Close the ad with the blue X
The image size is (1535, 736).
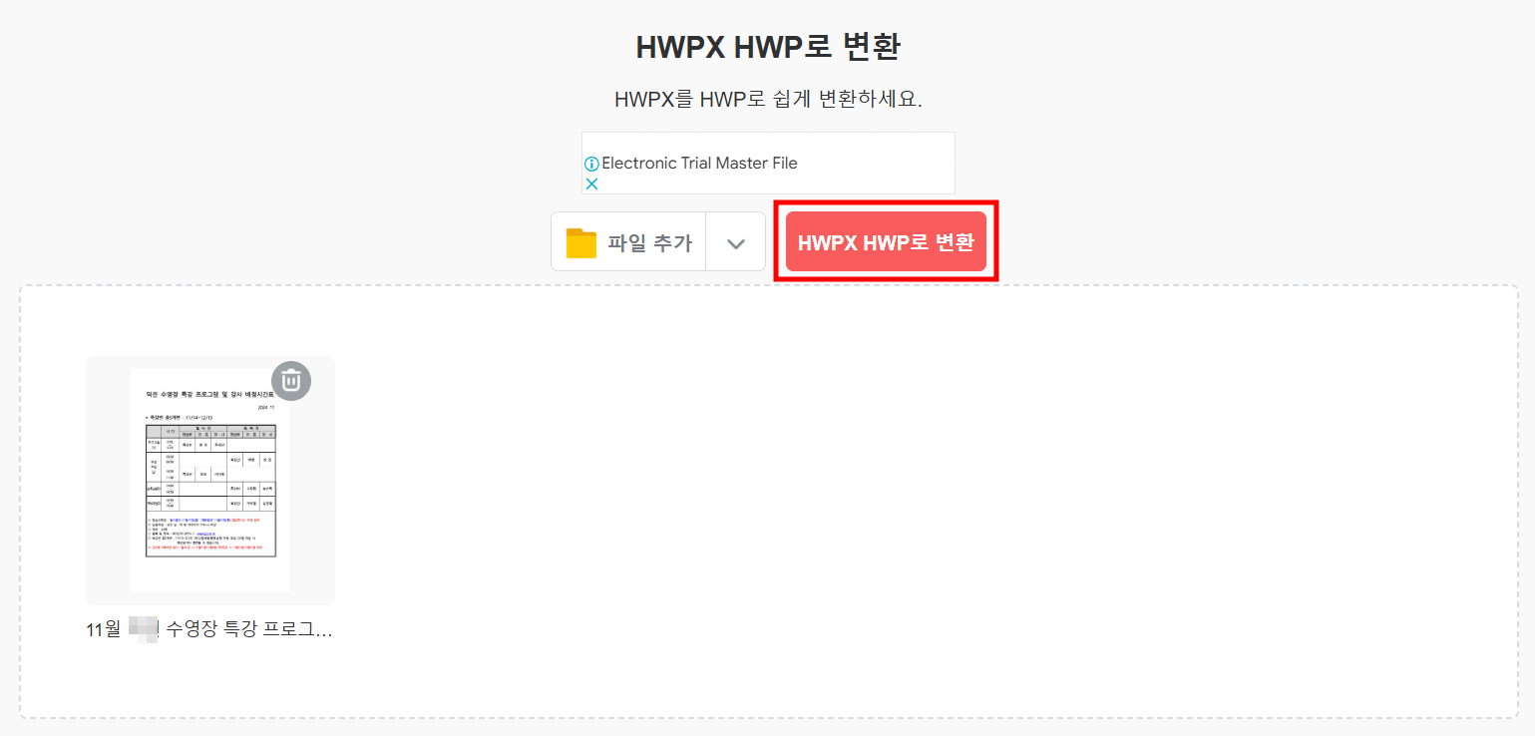pos(591,184)
